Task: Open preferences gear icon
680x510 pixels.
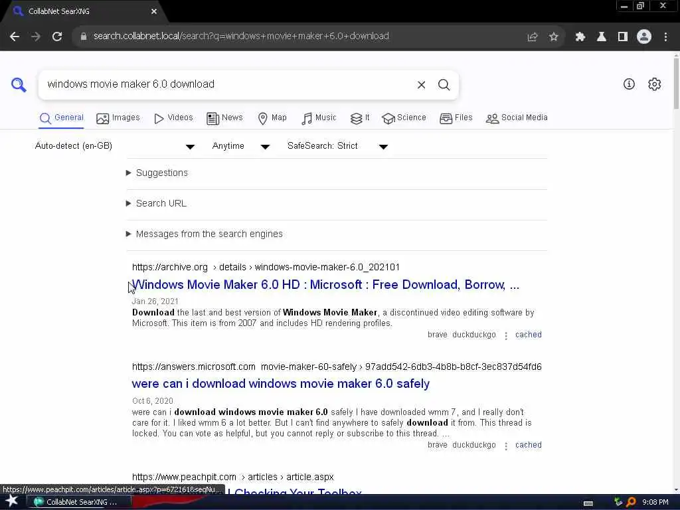Action: tap(654, 84)
